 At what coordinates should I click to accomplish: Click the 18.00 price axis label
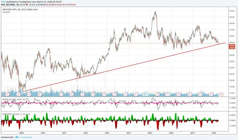click(232, 80)
